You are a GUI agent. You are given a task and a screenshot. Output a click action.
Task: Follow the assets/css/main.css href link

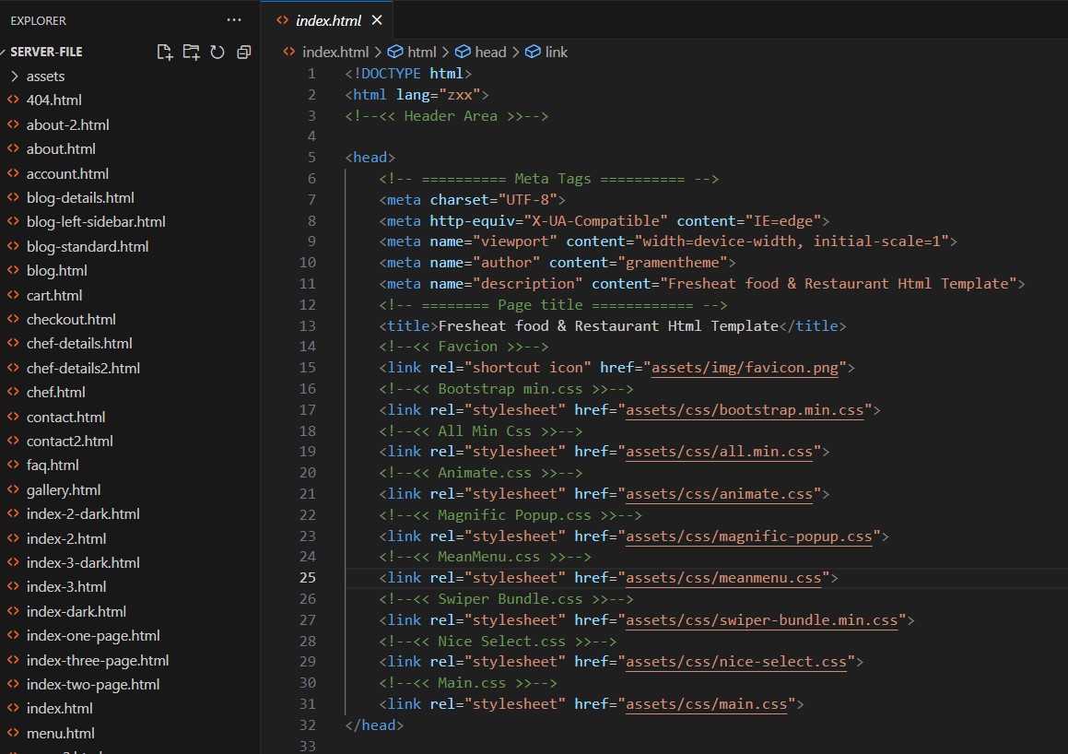[x=707, y=704]
